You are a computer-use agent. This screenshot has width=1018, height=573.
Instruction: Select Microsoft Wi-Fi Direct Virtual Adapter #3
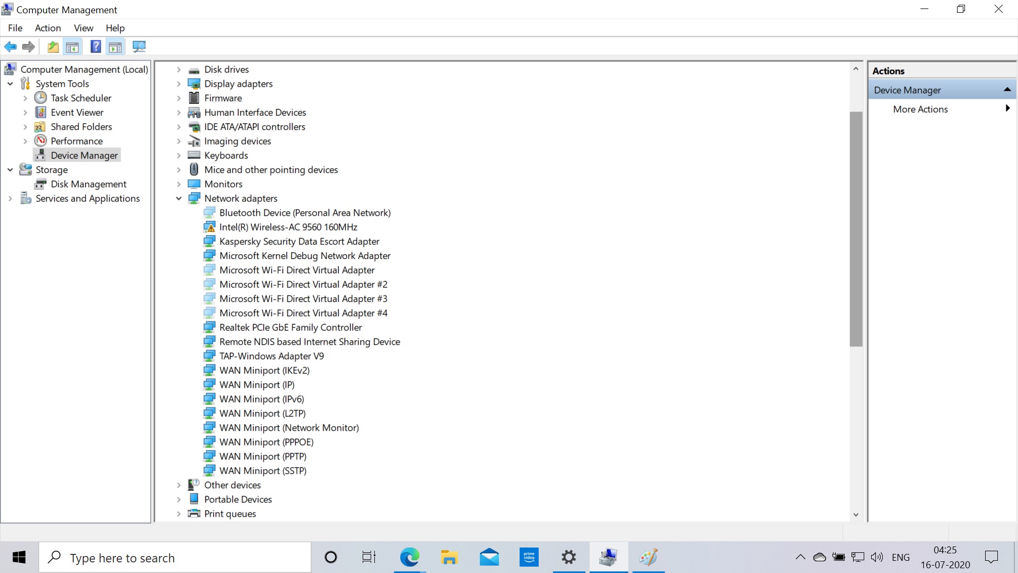coord(303,299)
